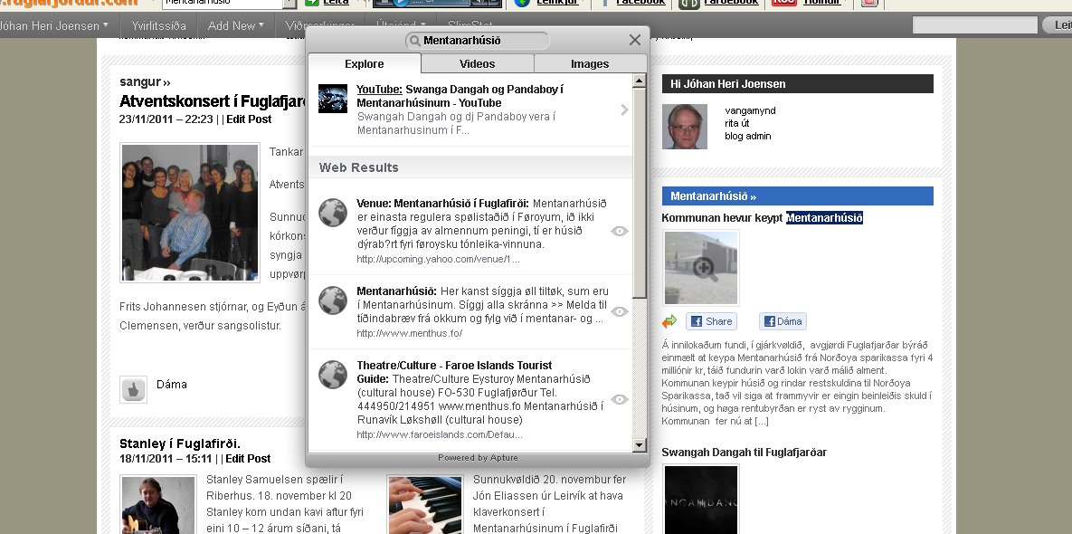Open the blog admin link
The image size is (1072, 534).
pyautogui.click(x=748, y=136)
